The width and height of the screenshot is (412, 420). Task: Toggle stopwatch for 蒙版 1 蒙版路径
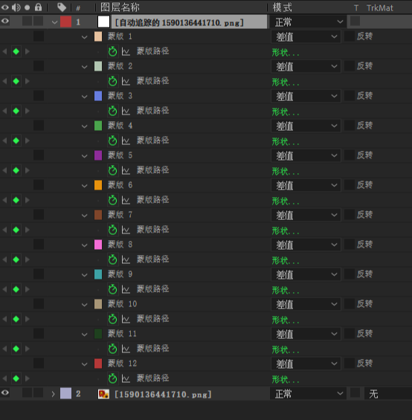tap(112, 51)
